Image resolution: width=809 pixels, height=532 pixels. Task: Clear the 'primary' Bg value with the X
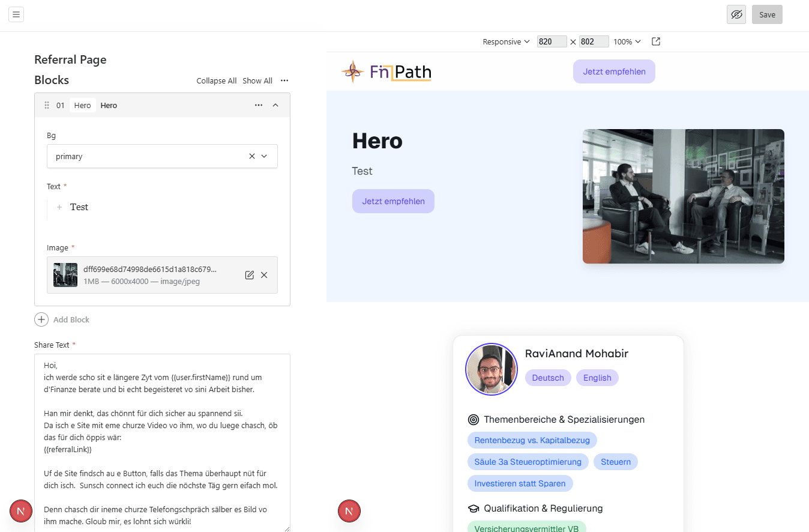tap(251, 156)
